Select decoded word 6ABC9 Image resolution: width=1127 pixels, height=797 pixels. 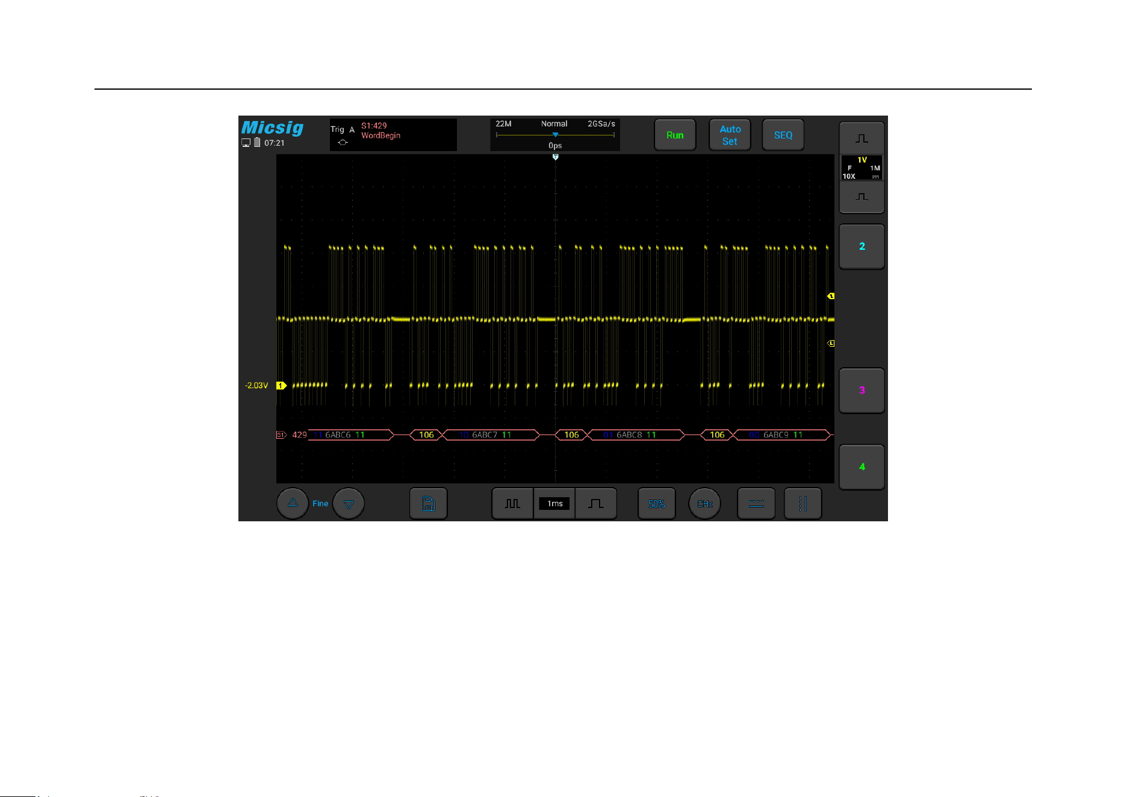coord(776,435)
